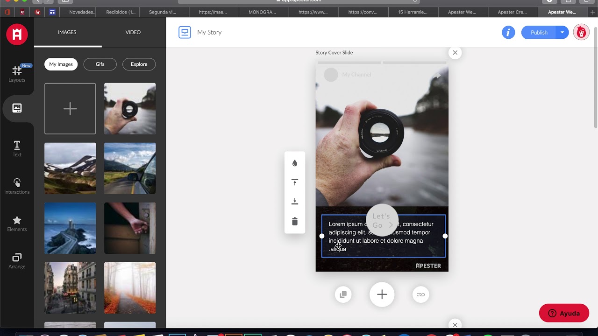Choose the lighthouse coast thumbnail
Screen dimensions: 598x336
coord(70,228)
